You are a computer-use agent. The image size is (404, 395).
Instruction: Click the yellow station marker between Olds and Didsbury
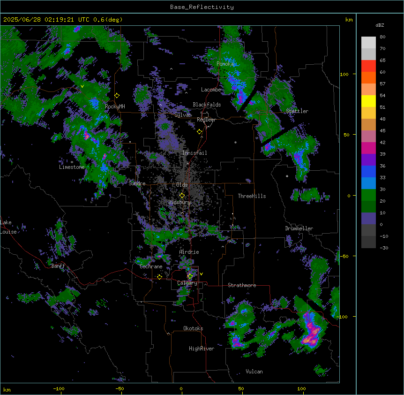click(182, 195)
